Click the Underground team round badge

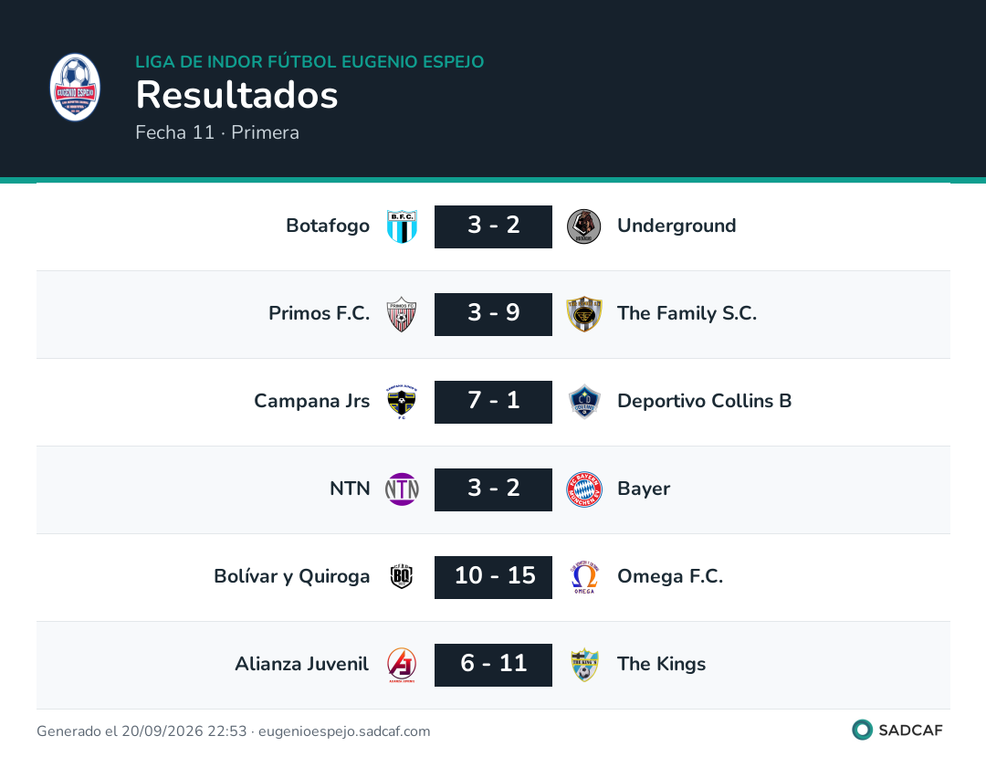pos(583,226)
